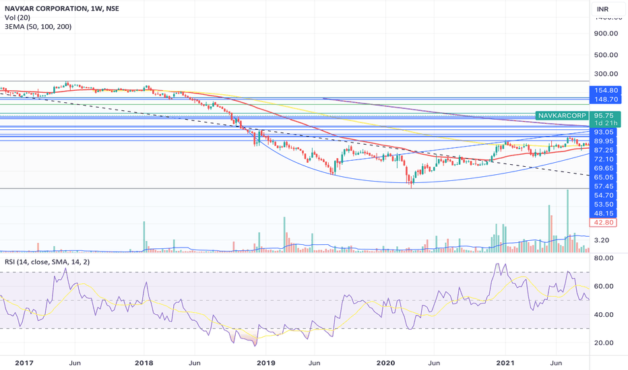Click the 65.05 price level label
The image size is (628, 370).
(x=604, y=177)
